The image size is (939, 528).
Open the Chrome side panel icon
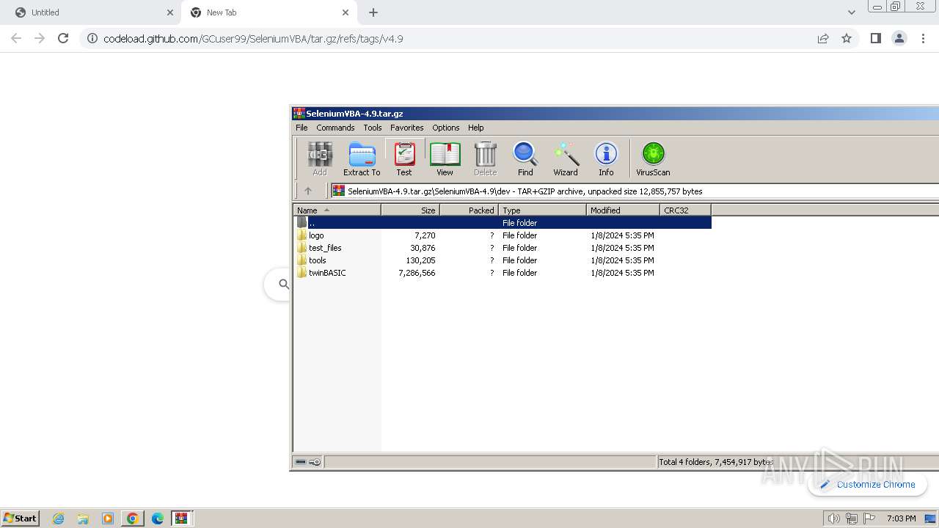[x=875, y=38]
